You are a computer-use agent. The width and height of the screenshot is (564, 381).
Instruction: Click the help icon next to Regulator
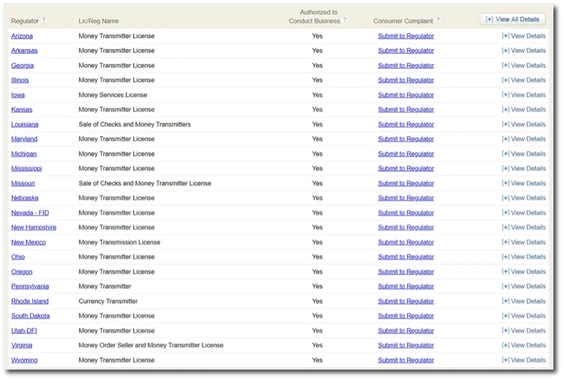(44, 20)
